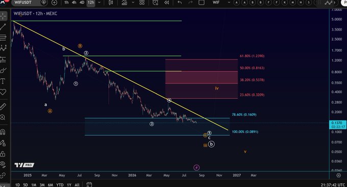Start bar replay mode
Screen dimensions: 347x187
166,3
